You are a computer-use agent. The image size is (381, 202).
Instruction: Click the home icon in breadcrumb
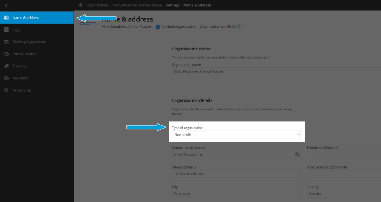pos(80,5)
